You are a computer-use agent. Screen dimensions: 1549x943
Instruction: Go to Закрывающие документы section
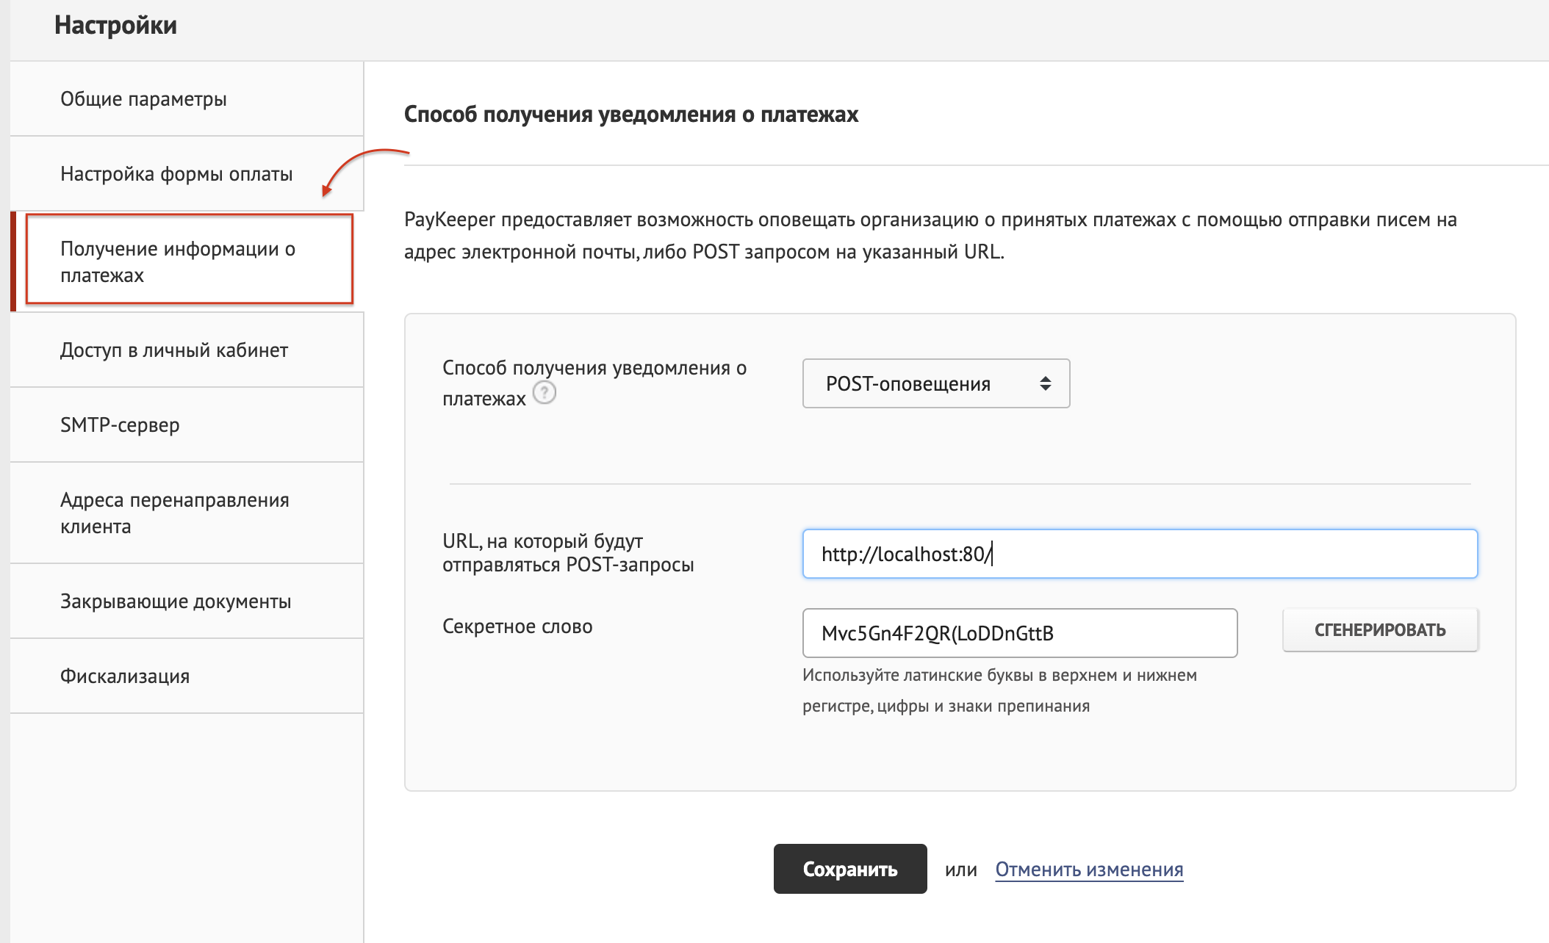[176, 601]
